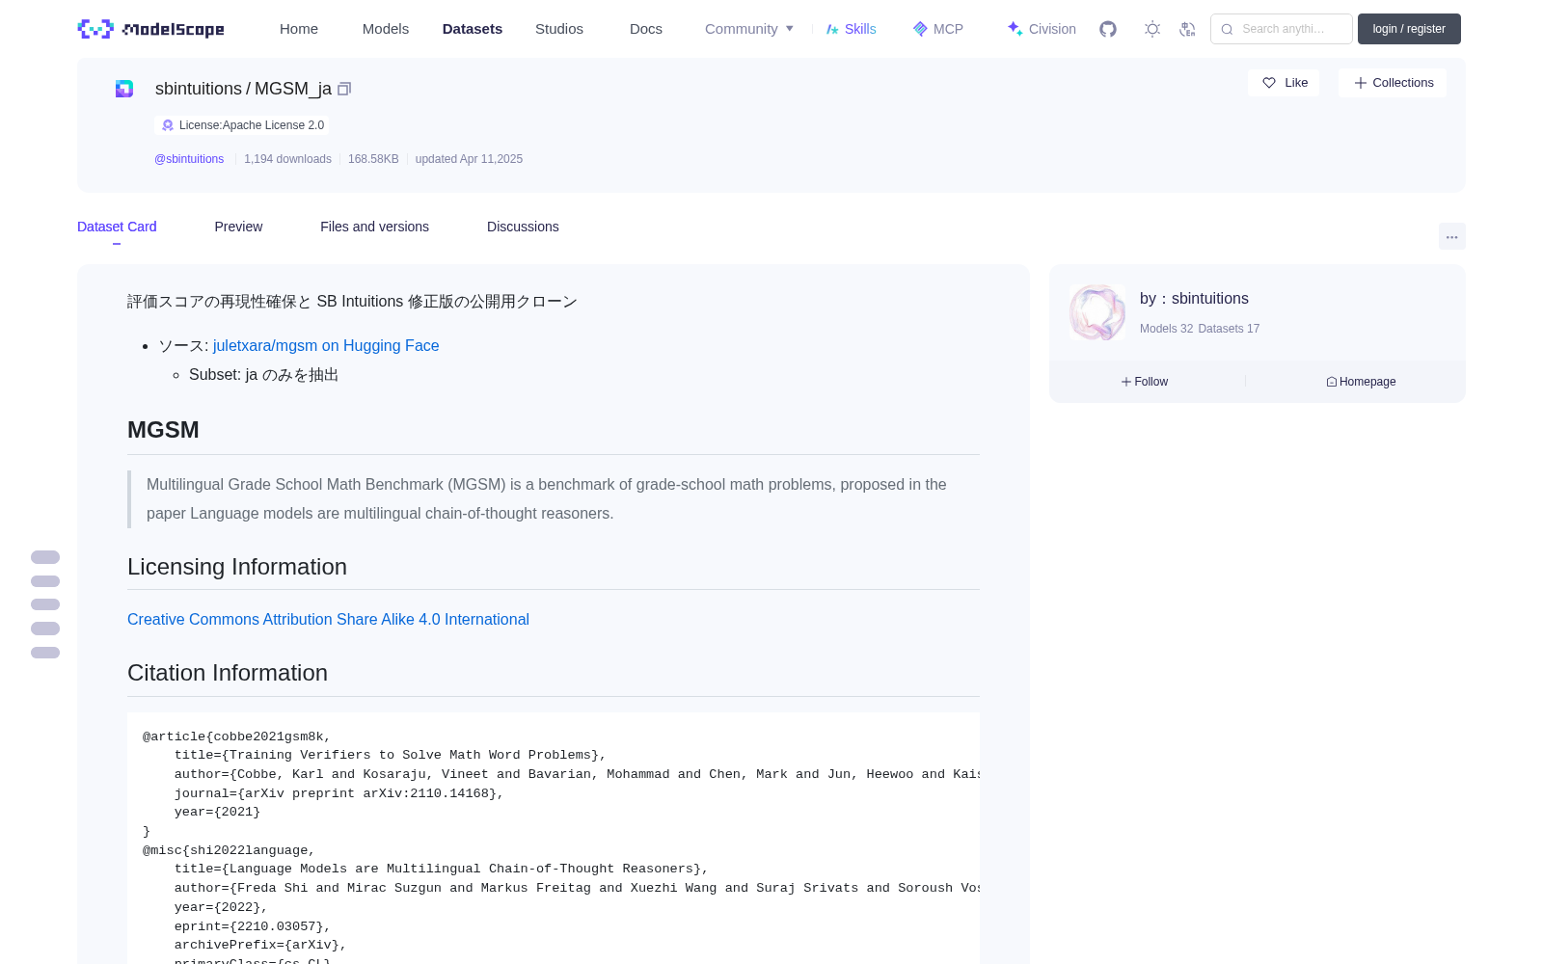Open the ModelScope logo homepage
Image resolution: width=1543 pixels, height=964 pixels.
point(150,29)
